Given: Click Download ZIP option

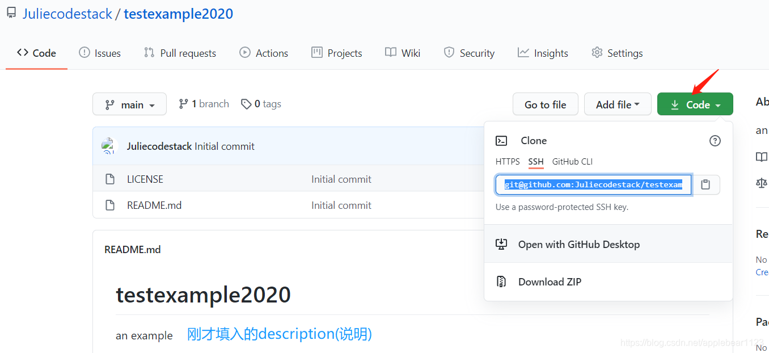Looking at the screenshot, I should (x=609, y=281).
